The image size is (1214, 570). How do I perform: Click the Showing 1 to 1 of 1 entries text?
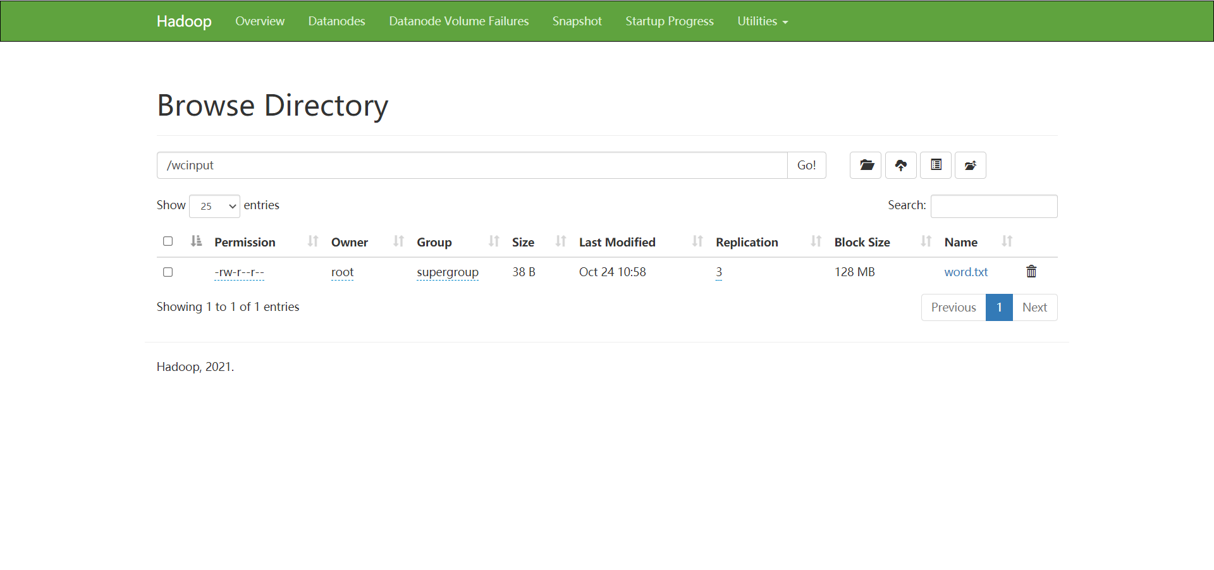228,306
